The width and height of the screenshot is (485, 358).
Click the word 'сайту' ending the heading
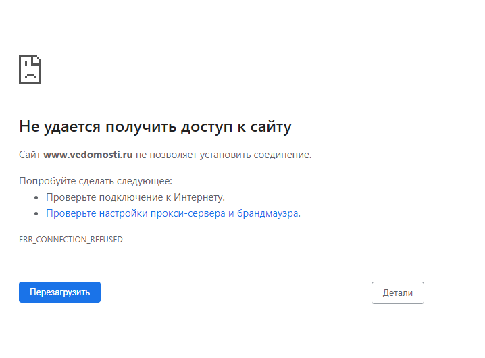coord(272,126)
